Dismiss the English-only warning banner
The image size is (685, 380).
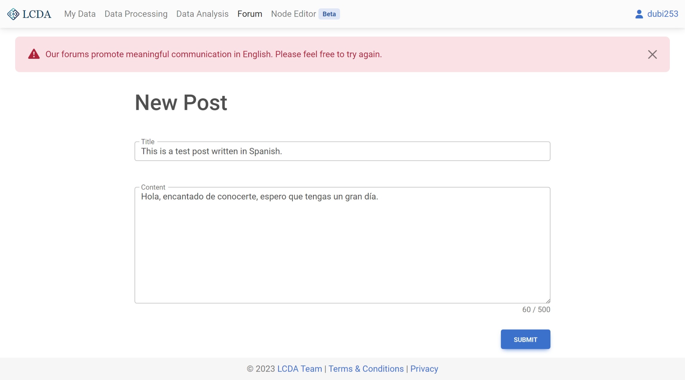tap(652, 54)
